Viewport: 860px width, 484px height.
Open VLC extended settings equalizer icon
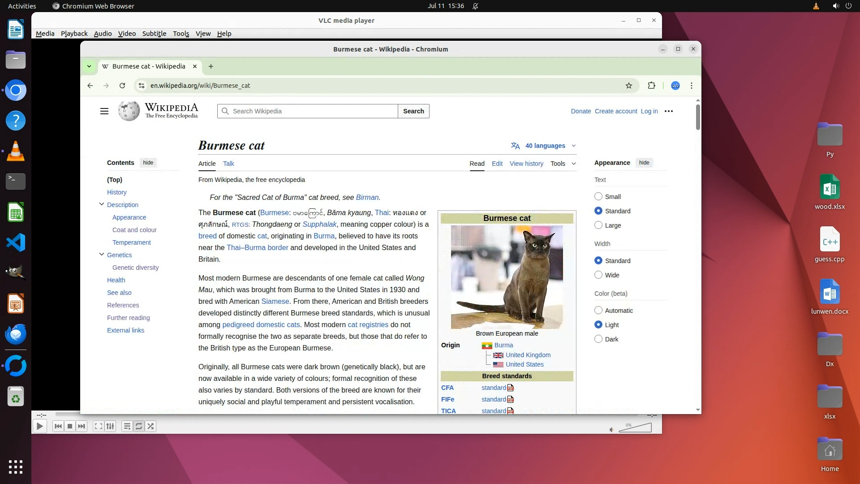(111, 426)
